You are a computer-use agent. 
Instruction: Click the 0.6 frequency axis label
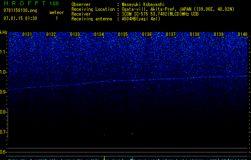(x=4, y=152)
